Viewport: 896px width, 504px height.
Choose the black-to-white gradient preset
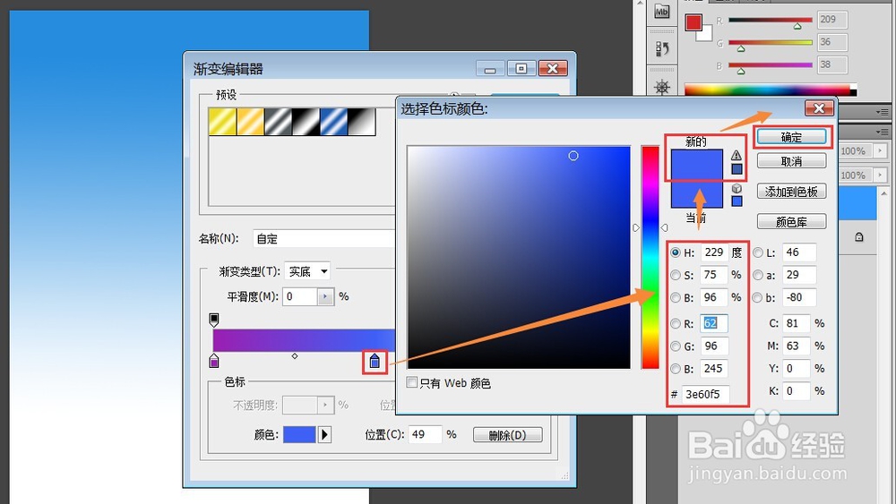point(362,122)
